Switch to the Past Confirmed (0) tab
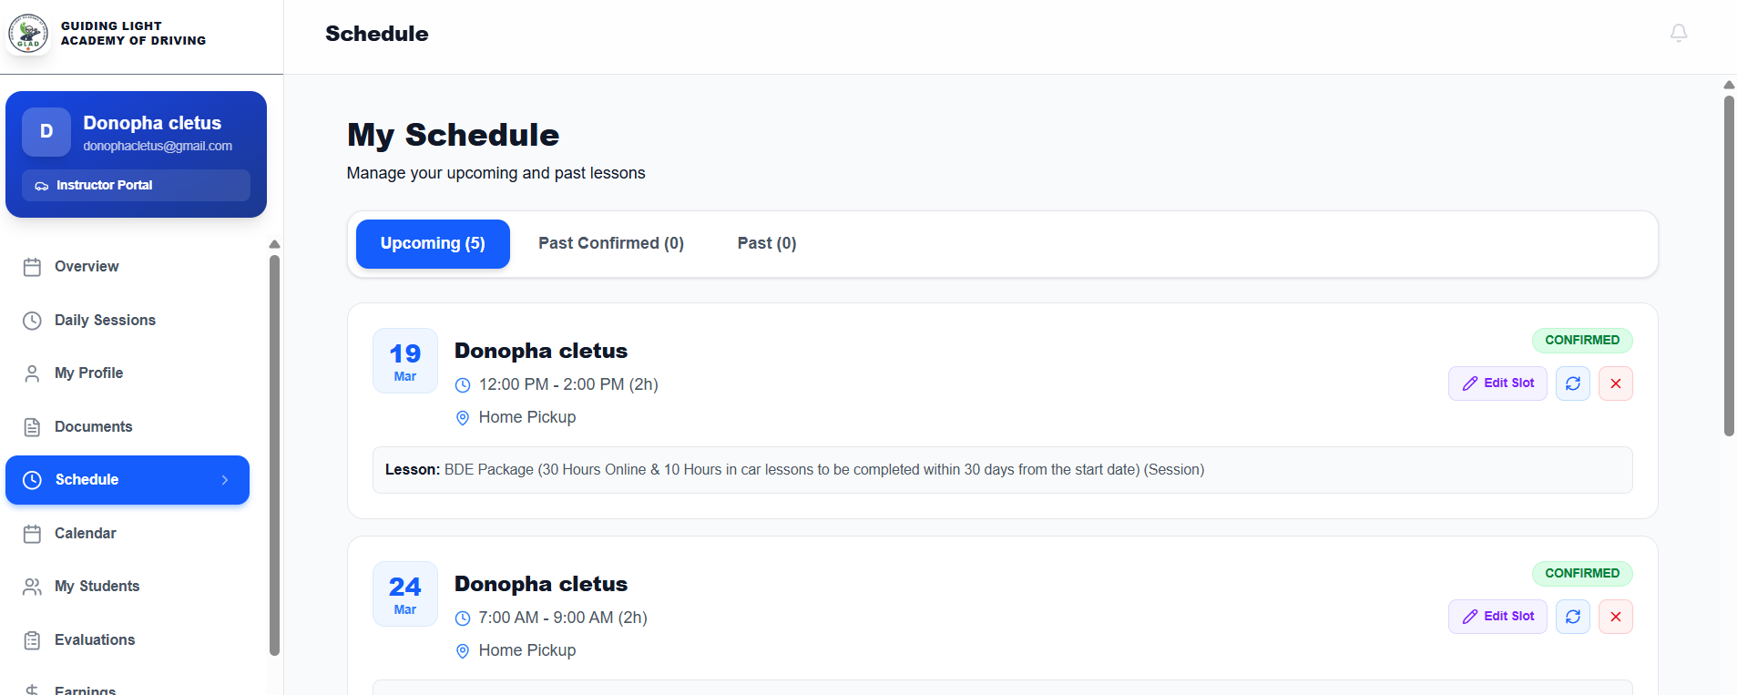The image size is (1737, 695). [610, 243]
